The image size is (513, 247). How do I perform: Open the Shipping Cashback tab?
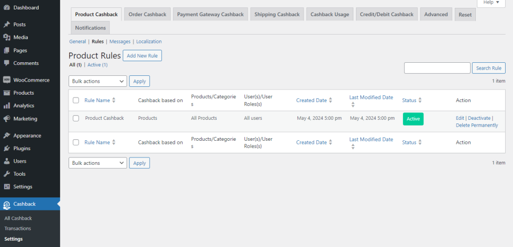(x=277, y=15)
